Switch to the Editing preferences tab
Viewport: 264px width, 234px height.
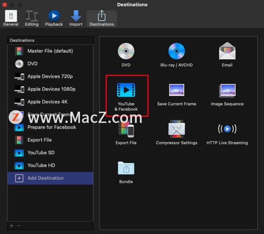coord(32,18)
